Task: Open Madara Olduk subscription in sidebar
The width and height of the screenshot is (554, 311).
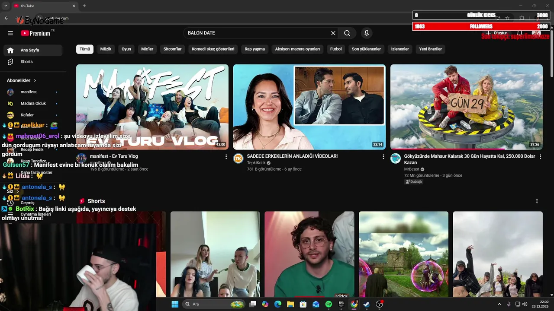Action: pos(33,104)
